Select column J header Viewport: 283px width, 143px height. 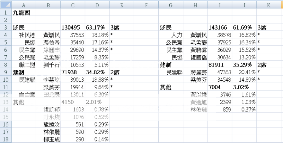244,5
